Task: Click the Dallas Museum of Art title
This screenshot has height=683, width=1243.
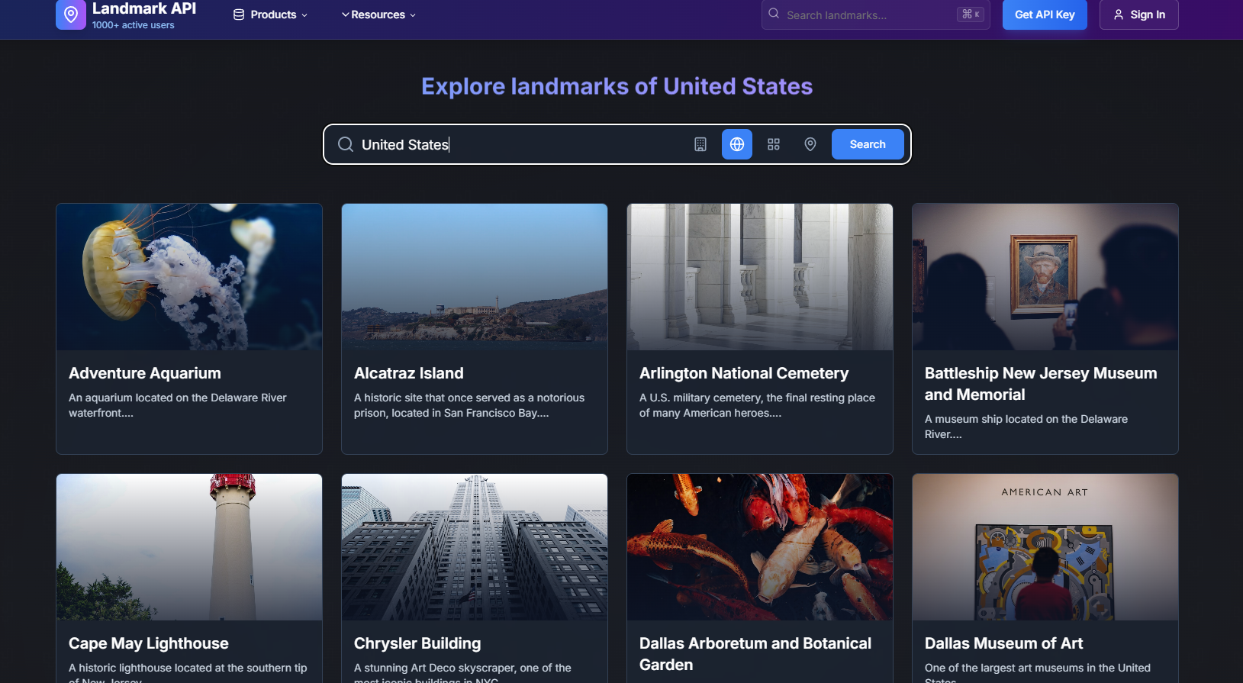Action: pos(1003,643)
